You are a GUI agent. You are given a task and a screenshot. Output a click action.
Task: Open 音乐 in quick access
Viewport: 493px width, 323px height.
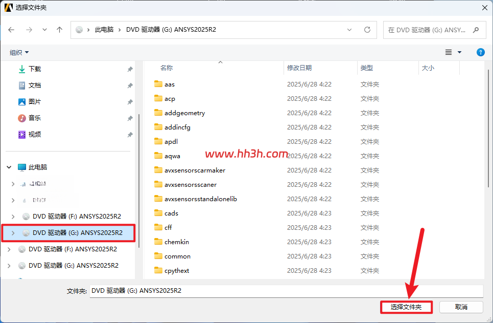click(35, 118)
